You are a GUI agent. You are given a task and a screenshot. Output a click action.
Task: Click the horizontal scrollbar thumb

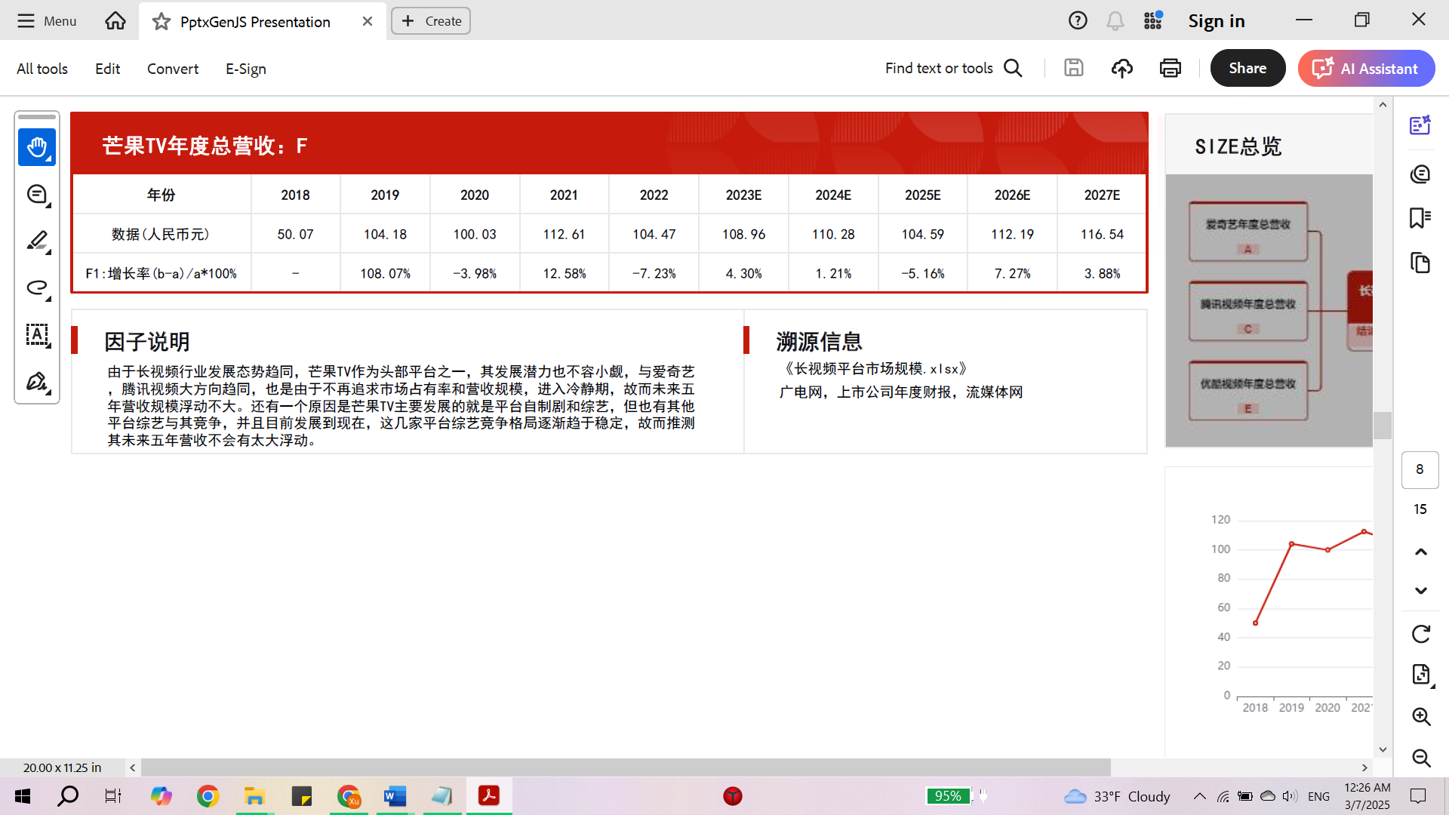pyautogui.click(x=626, y=767)
